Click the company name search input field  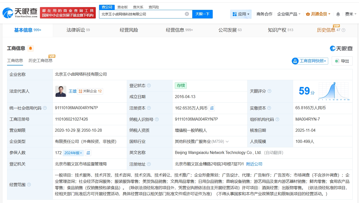pos(141,14)
